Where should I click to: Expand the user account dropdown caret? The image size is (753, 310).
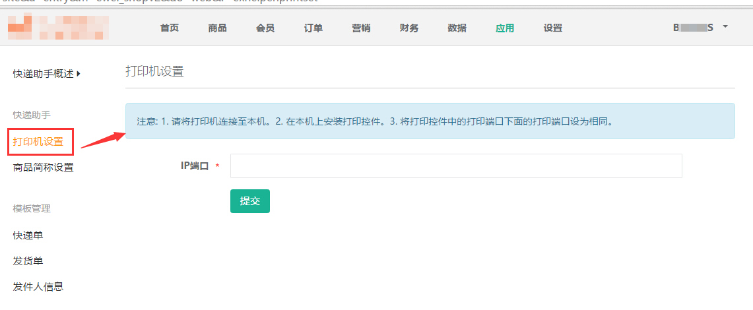point(725,27)
